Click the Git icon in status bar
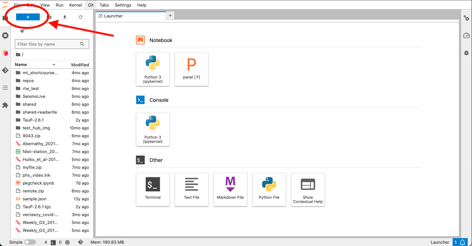Image resolution: width=472 pixels, height=246 pixels. coord(81,242)
